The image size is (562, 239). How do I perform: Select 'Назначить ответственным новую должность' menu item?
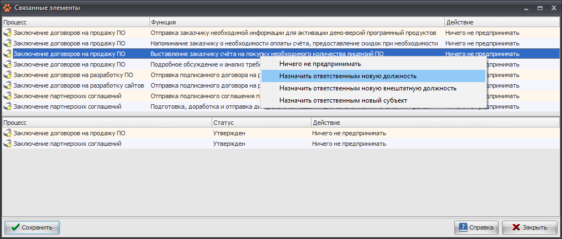(348, 76)
